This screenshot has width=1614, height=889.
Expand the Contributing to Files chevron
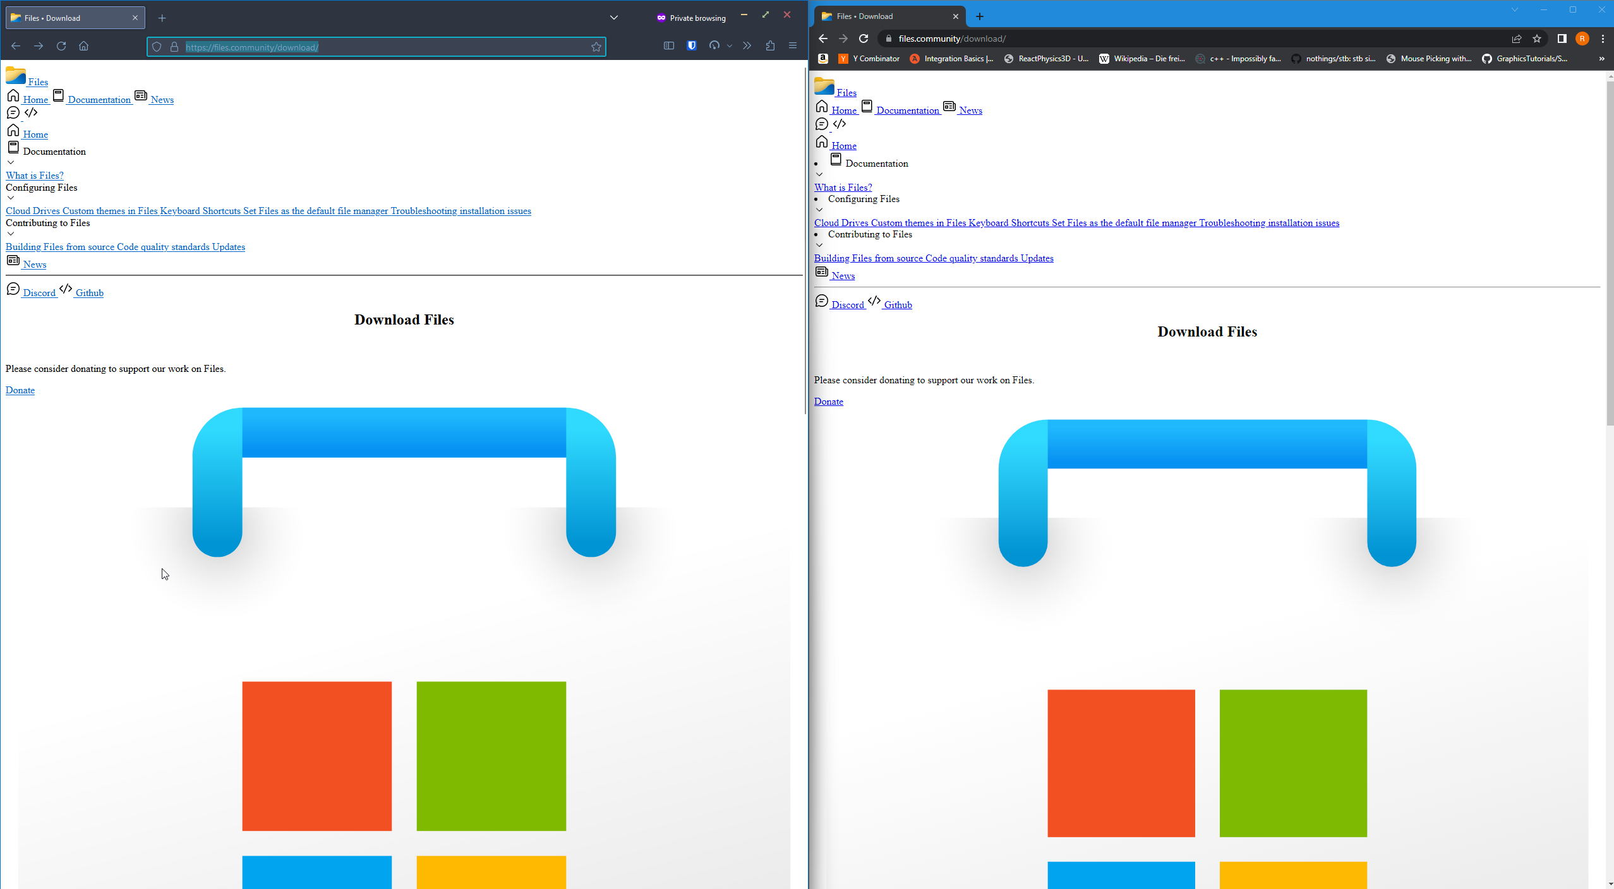pyautogui.click(x=11, y=233)
